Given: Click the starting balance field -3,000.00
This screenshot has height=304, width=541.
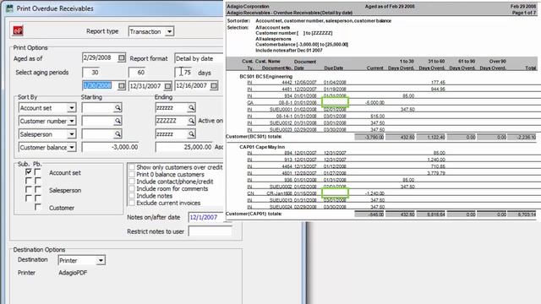Looking at the screenshot, I should click(111, 147).
